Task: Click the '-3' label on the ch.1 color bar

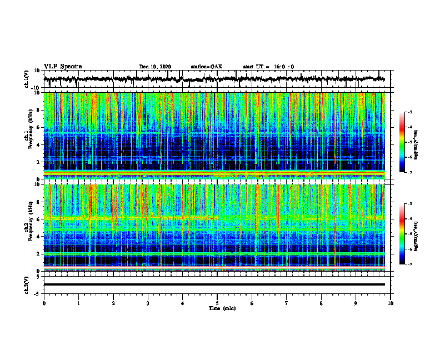Action: [x=409, y=112]
